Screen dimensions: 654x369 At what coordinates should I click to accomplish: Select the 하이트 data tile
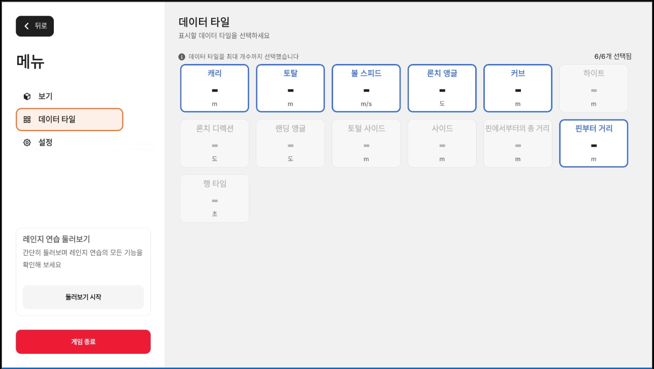[594, 88]
